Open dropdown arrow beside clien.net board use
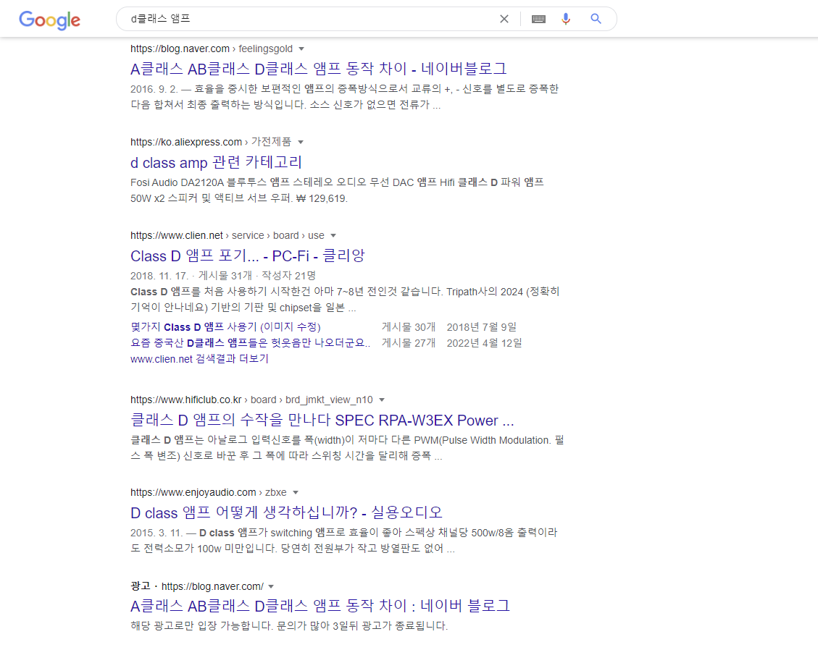Viewport: 818px width, 663px height. click(x=333, y=235)
